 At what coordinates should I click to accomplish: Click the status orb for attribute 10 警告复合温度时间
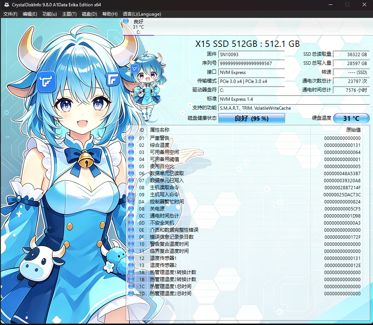pos(131,244)
